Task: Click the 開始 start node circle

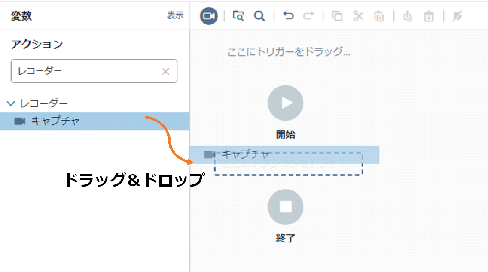Action: pyautogui.click(x=285, y=103)
